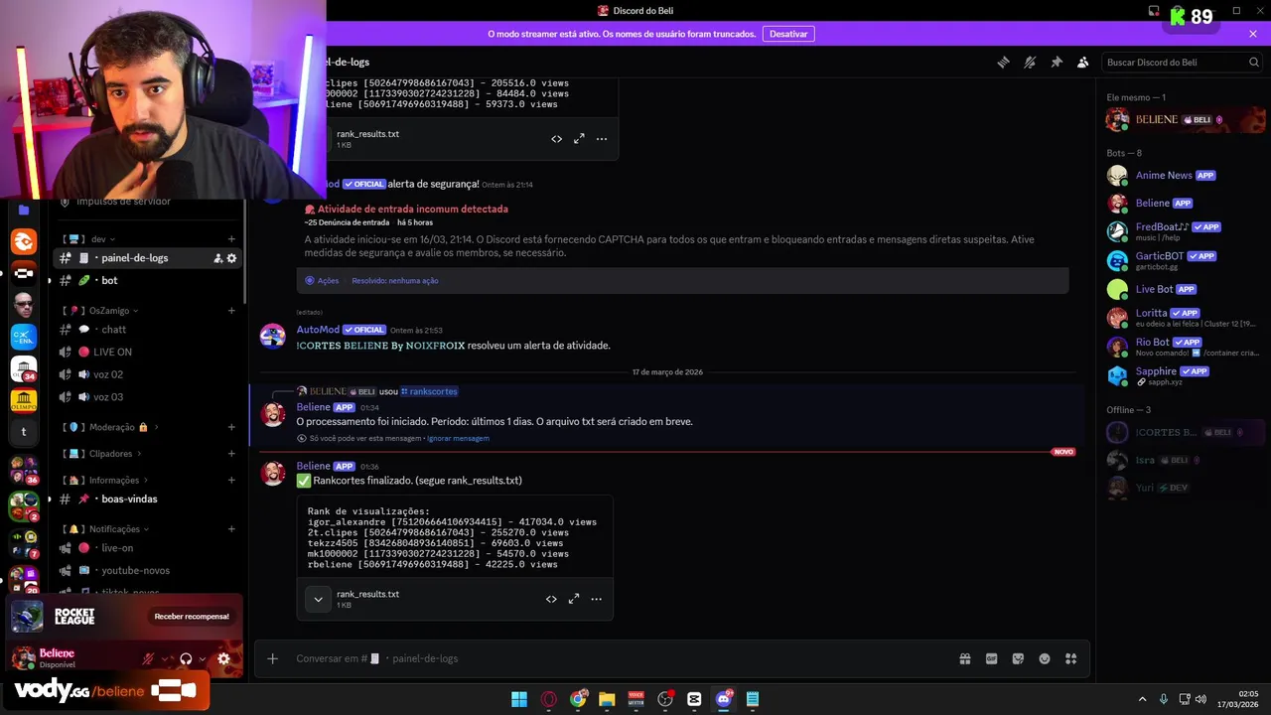1271x715 pixels.
Task: Open Google Chrome from taskbar
Action: pos(578,699)
